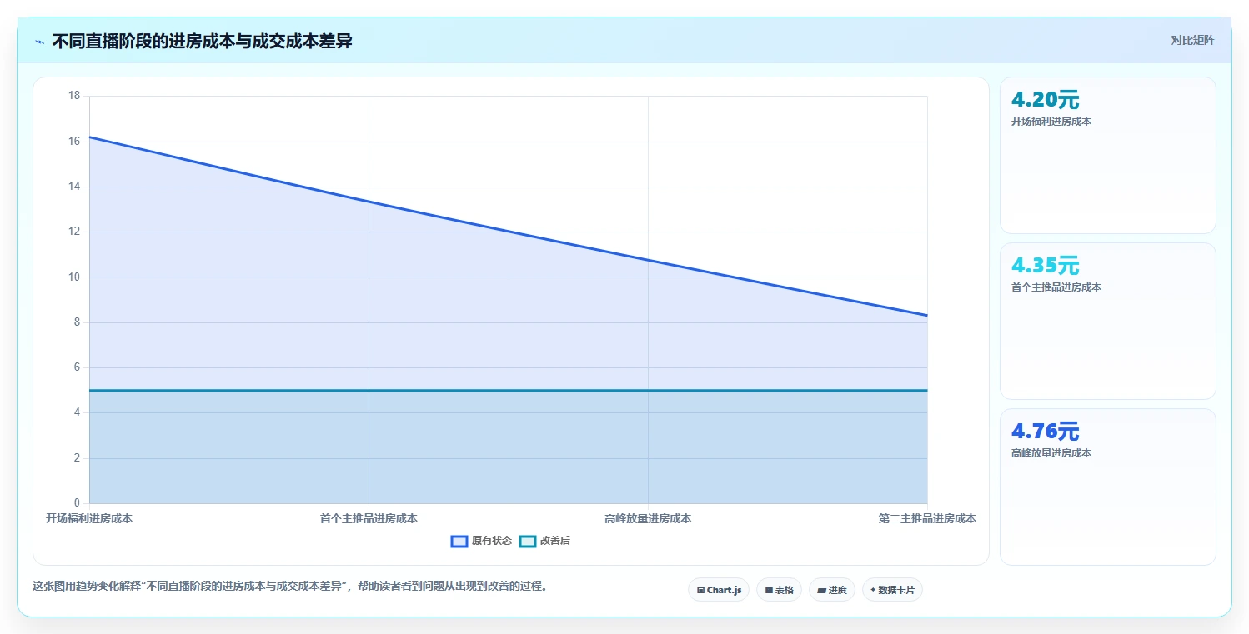Toggle the 改善后 legend item

[x=544, y=541]
